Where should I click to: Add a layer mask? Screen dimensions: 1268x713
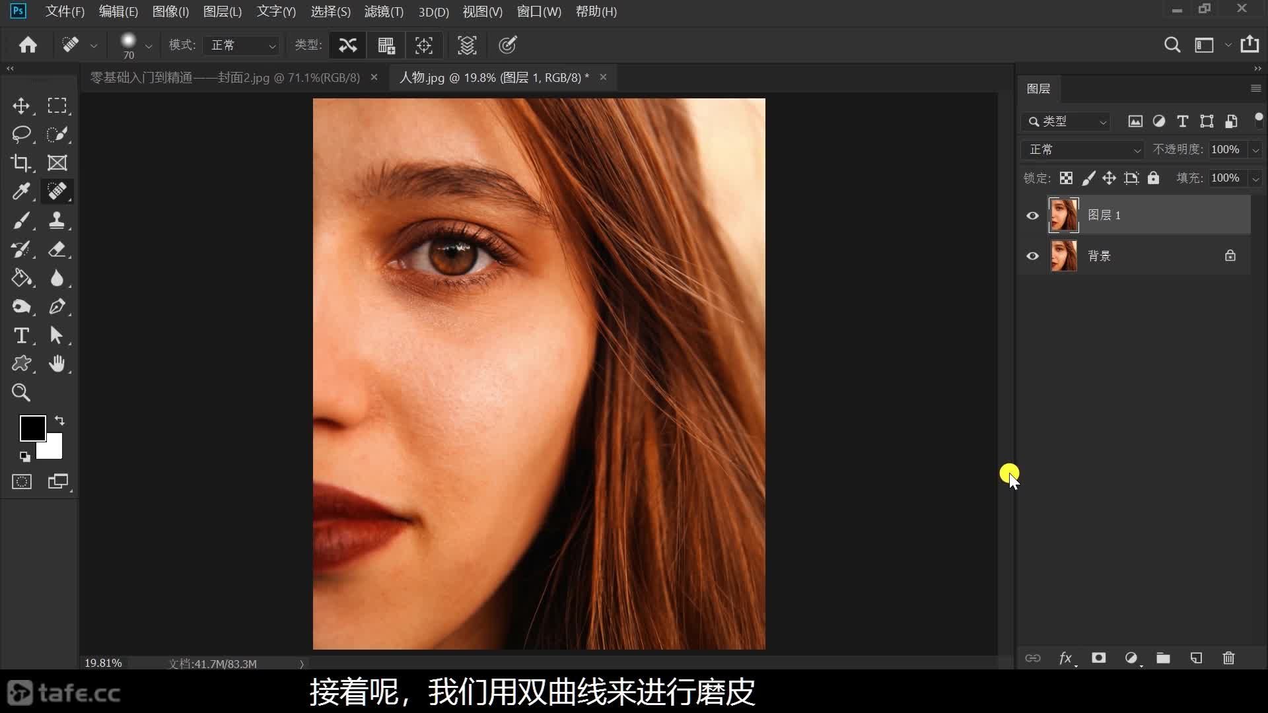point(1099,658)
